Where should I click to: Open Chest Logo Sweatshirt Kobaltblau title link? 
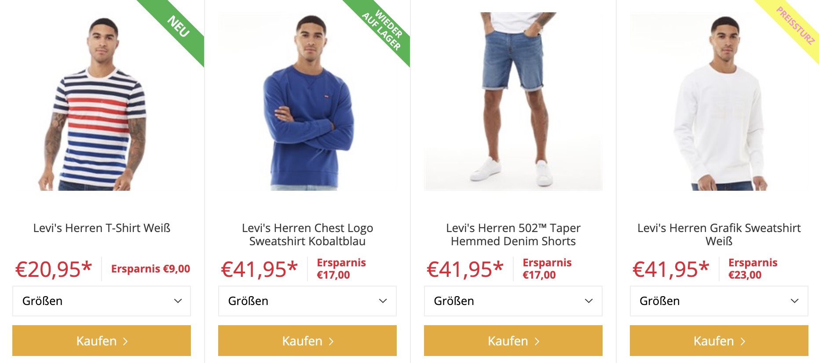coord(307,235)
